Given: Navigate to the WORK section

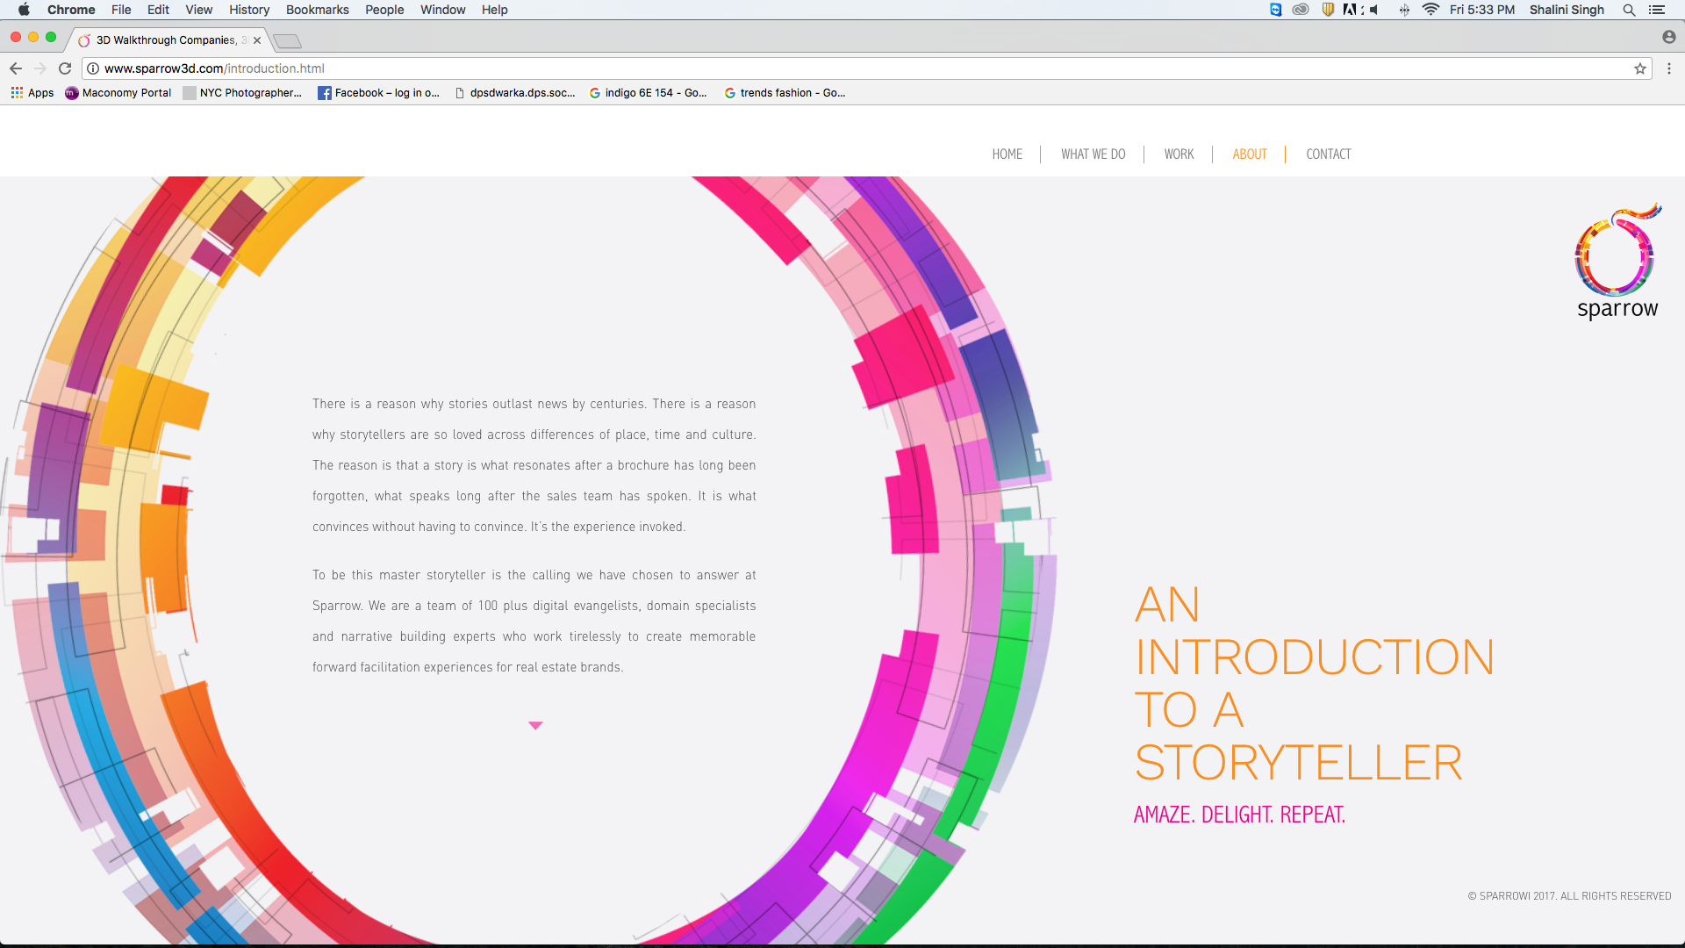Looking at the screenshot, I should click(1179, 154).
